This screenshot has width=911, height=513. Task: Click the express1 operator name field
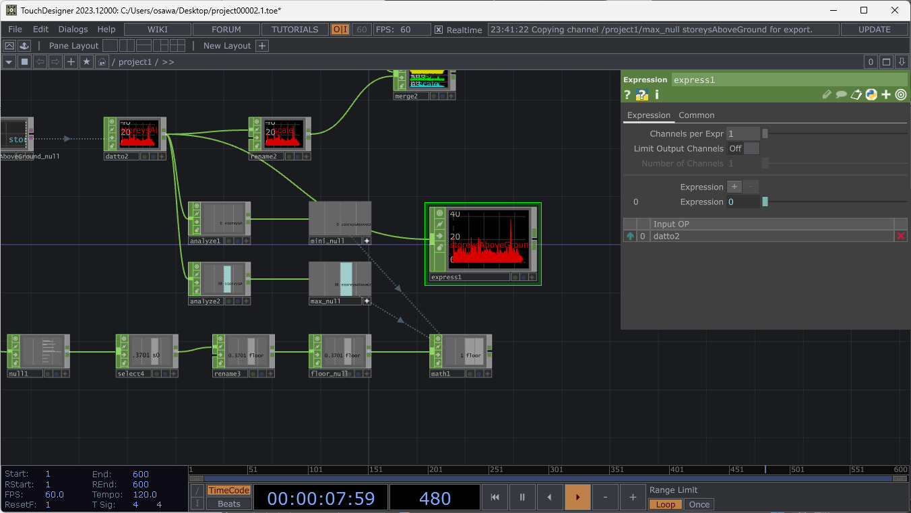tap(790, 80)
